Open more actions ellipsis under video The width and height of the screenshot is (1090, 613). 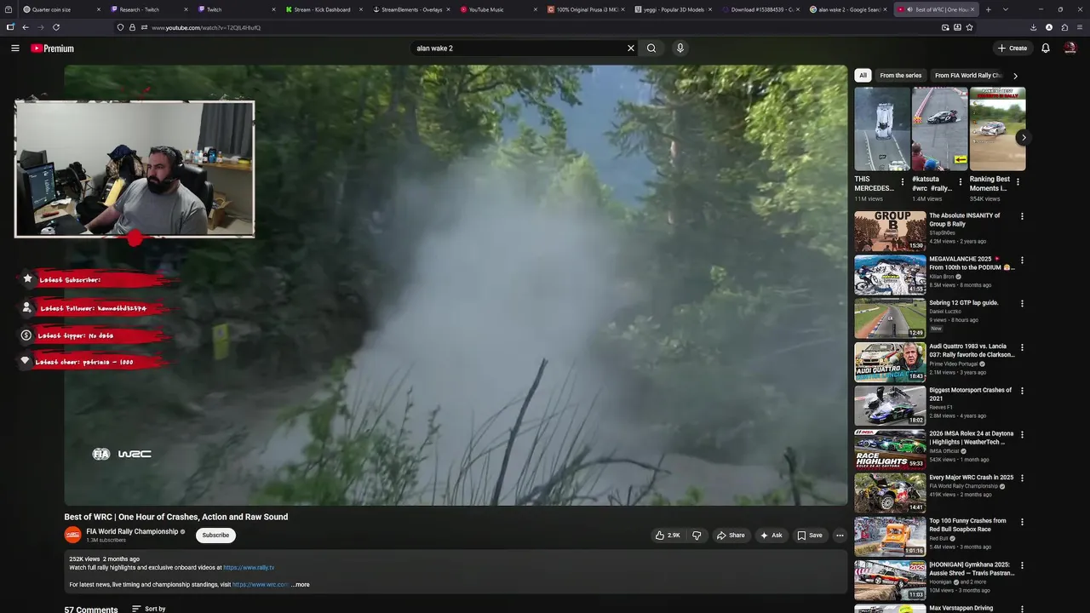pos(840,536)
